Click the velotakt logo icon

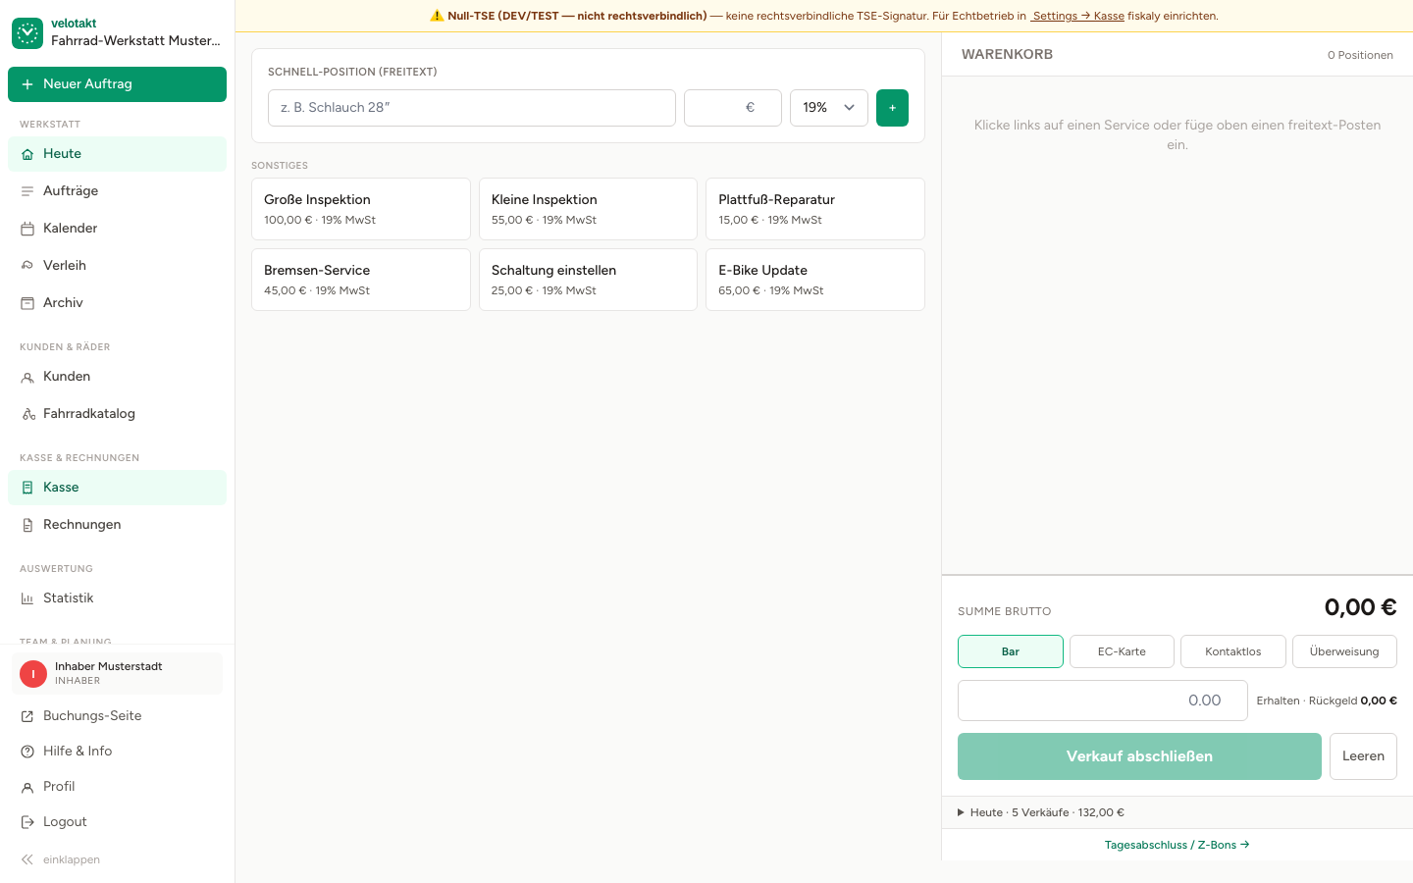click(27, 32)
